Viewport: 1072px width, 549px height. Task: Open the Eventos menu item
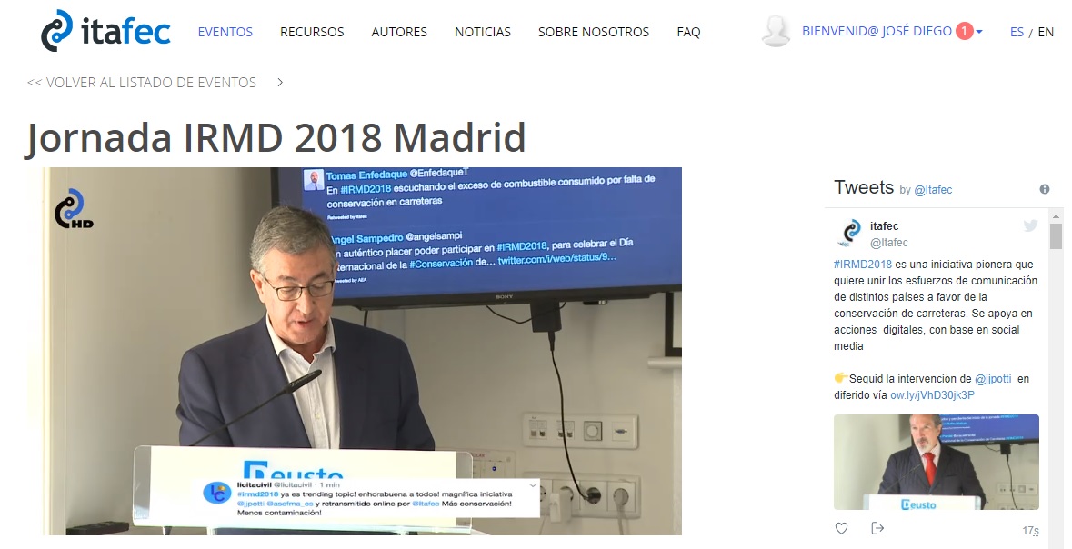click(x=225, y=32)
